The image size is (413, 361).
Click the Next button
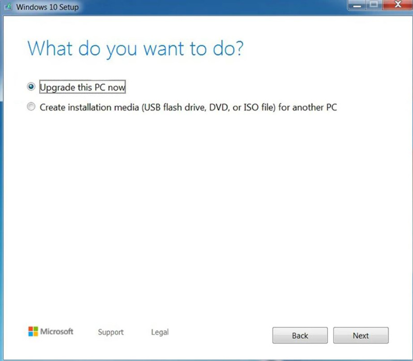361,335
